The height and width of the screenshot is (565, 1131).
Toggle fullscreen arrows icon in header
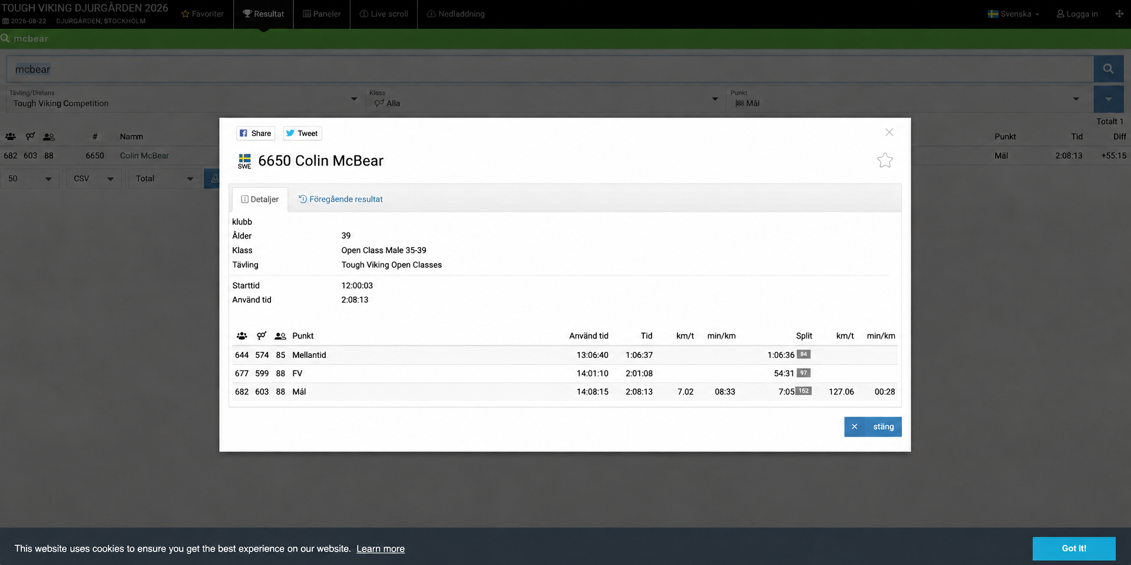click(1119, 14)
